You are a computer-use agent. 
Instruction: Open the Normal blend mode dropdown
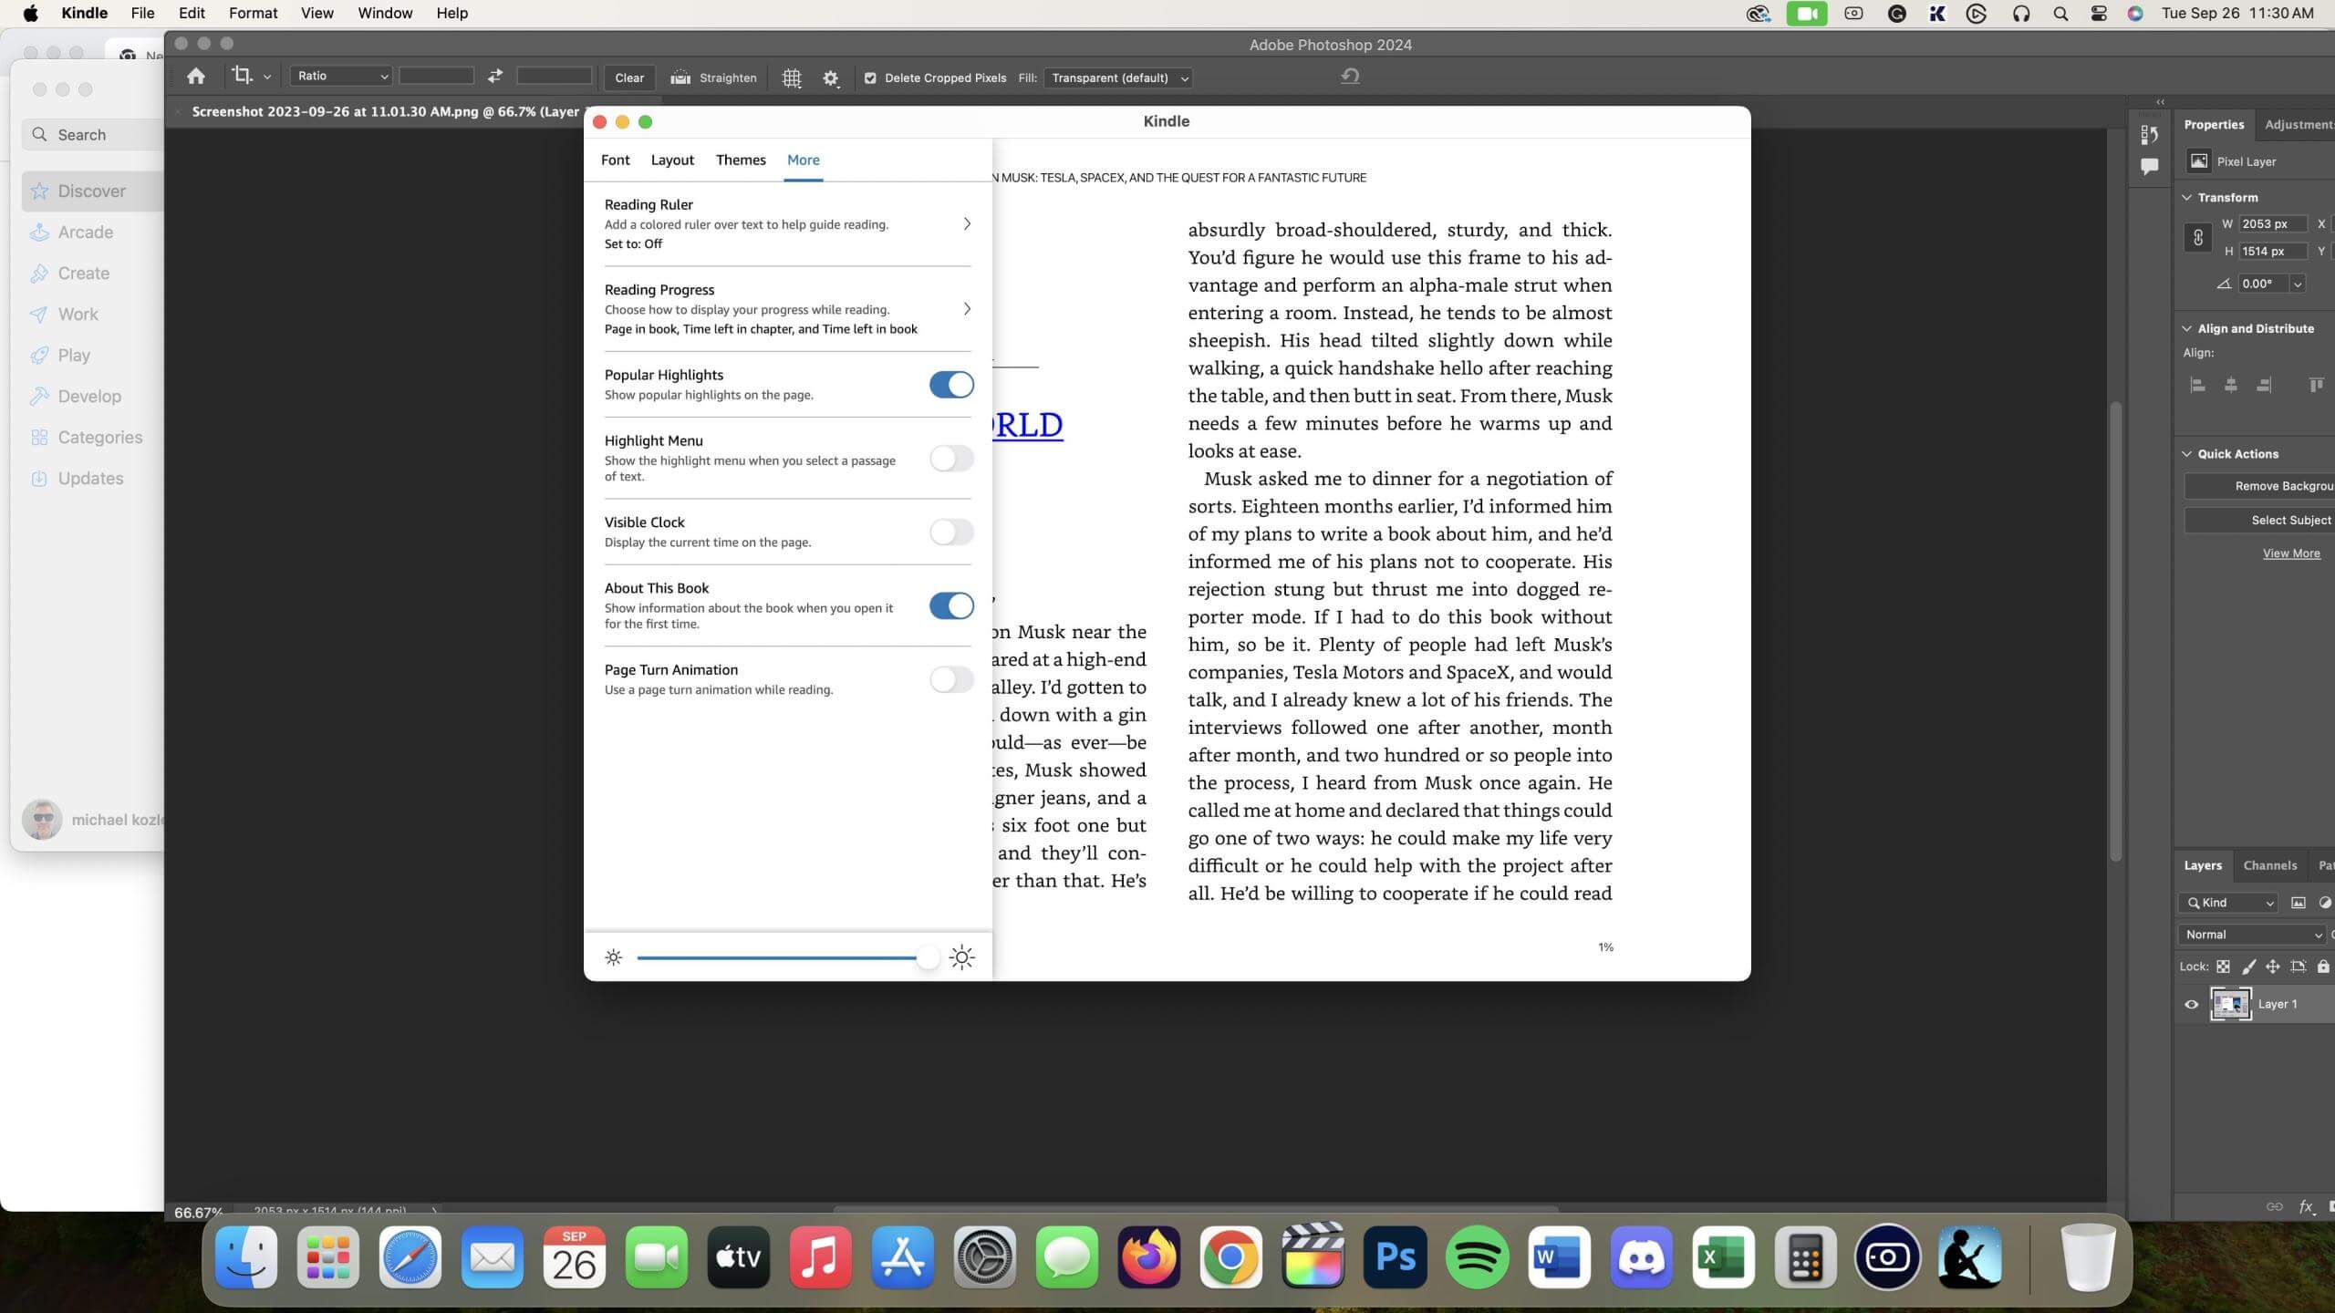point(2253,935)
